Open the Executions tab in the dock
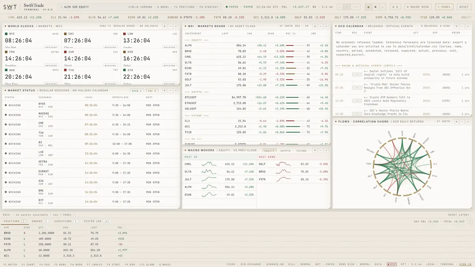475x267 pixels. [x=66, y=221]
